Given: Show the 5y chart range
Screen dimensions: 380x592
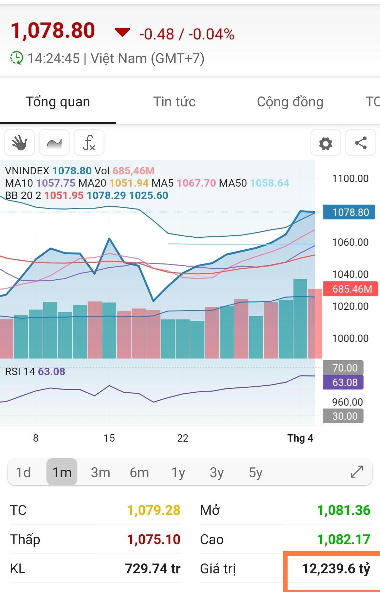Looking at the screenshot, I should [256, 472].
